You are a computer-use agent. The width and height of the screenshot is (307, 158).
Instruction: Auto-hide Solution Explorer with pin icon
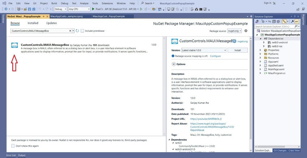295,17
